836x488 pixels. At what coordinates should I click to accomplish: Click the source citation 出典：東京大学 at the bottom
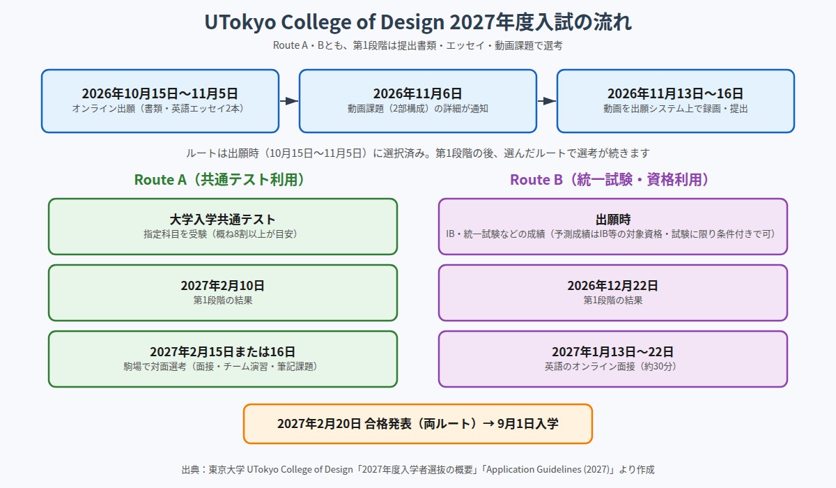coord(418,470)
